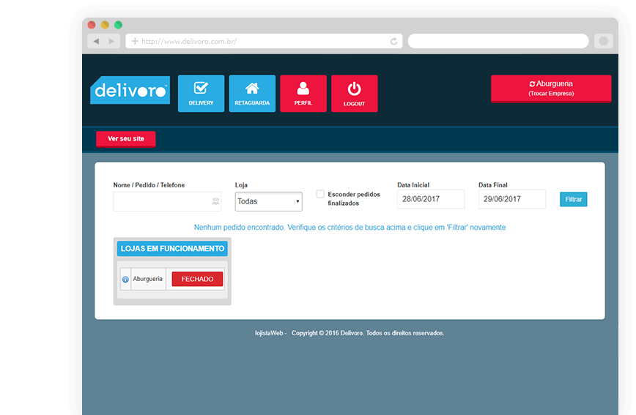Screen dimensions: 636x415
Task: Click the red close window dot
Action: click(x=92, y=25)
